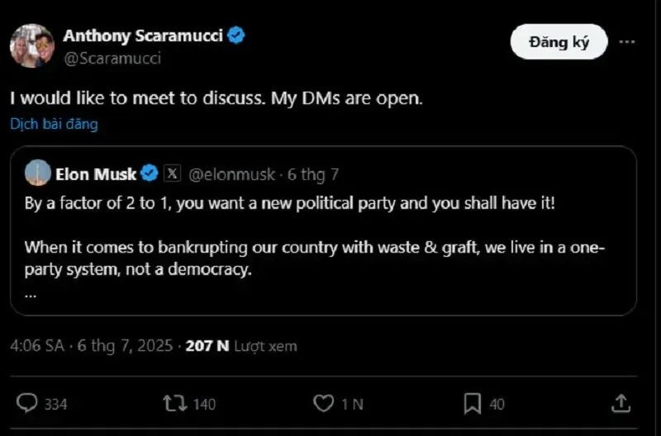Bookmark this post
This screenshot has height=436, width=661.
click(x=472, y=404)
